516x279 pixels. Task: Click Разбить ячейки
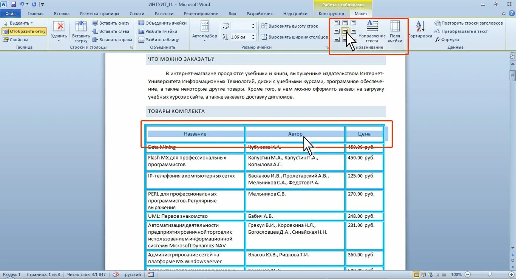coord(158,31)
